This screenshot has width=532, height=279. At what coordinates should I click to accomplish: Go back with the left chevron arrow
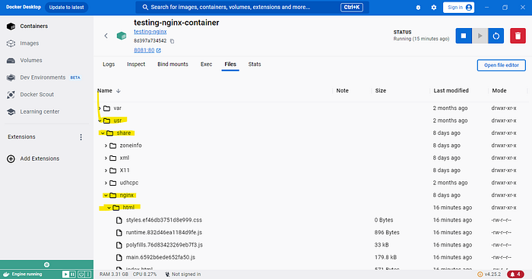106,36
